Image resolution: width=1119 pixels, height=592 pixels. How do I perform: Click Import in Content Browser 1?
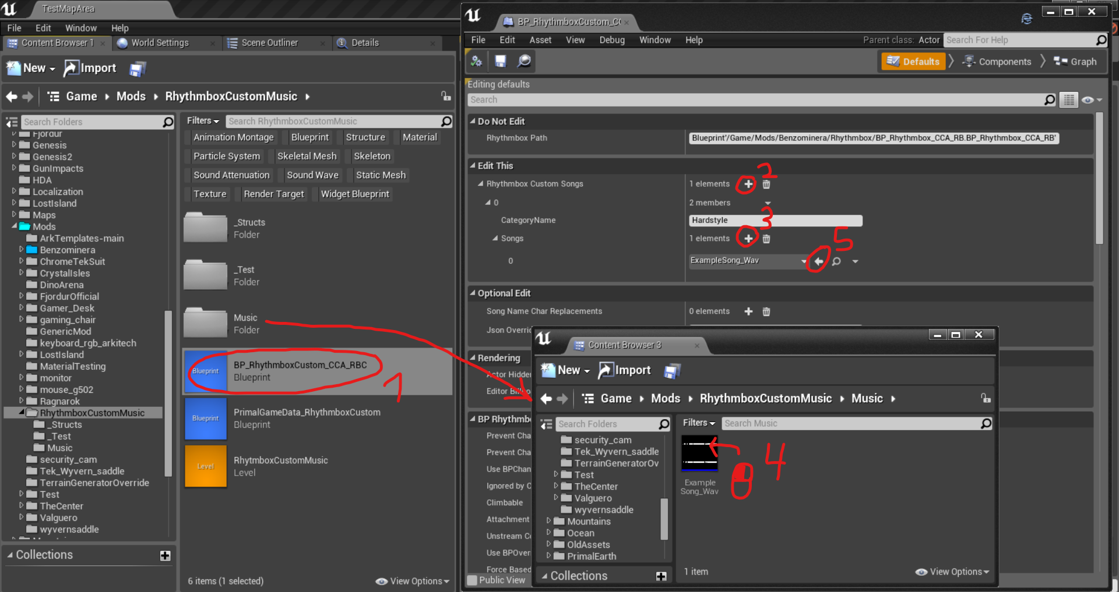pos(90,69)
